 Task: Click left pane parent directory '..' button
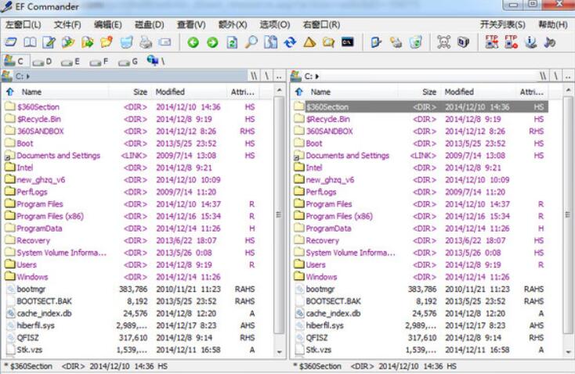coord(279,76)
